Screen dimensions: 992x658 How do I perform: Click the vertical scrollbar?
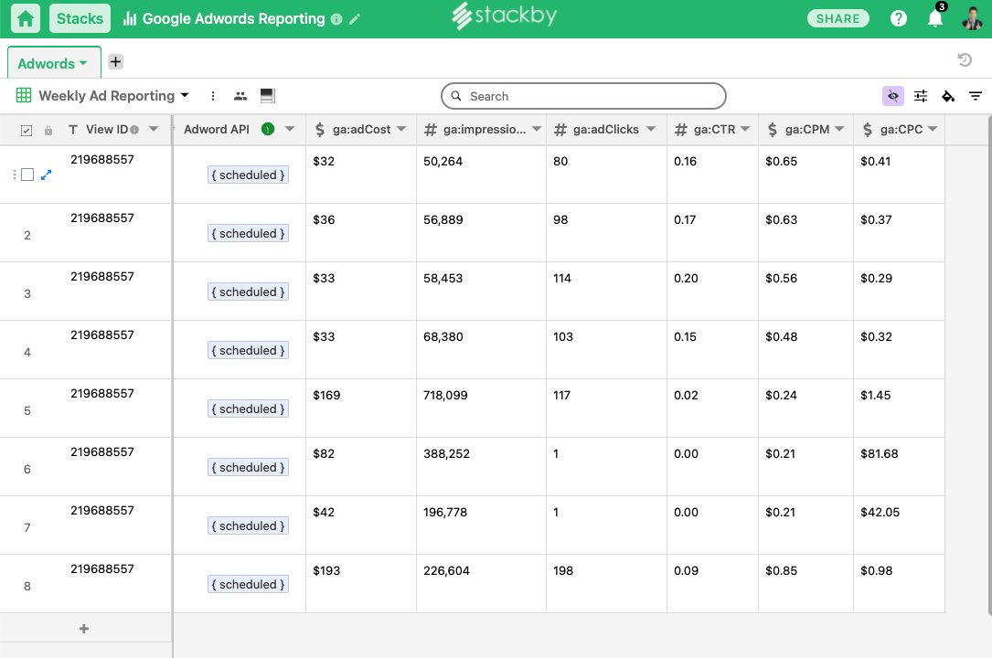pos(989,365)
